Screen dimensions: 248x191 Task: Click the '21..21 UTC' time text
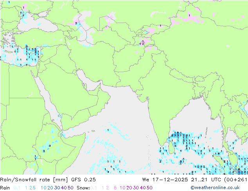(206, 180)
